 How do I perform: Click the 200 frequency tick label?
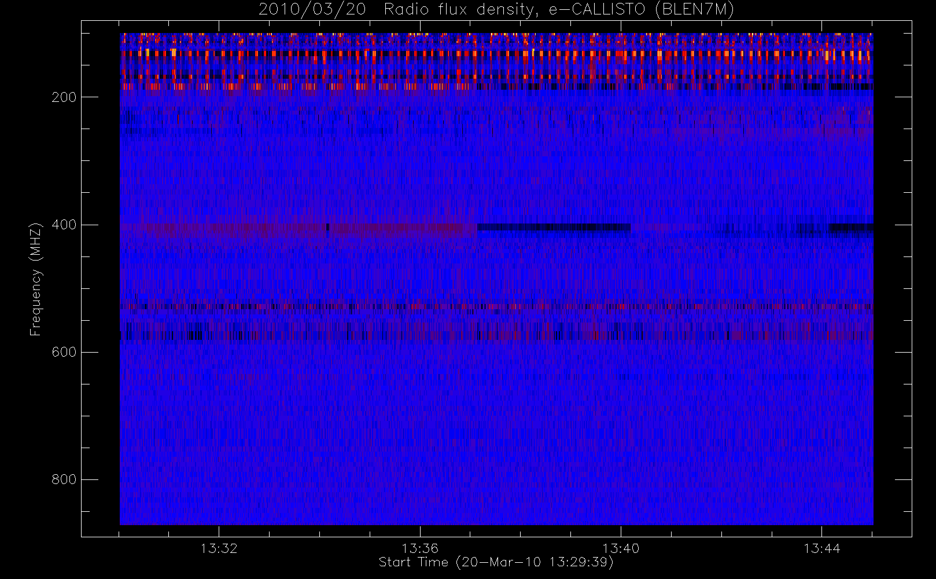[64, 97]
